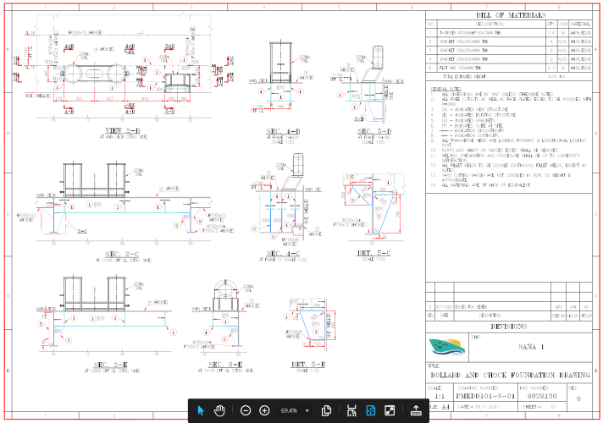
Task: Click the company logo in title block
Action: click(445, 346)
